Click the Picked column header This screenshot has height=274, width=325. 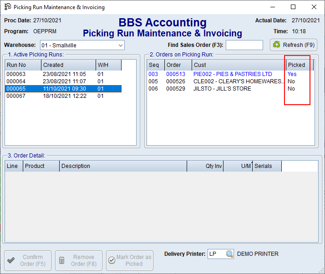coord(299,65)
